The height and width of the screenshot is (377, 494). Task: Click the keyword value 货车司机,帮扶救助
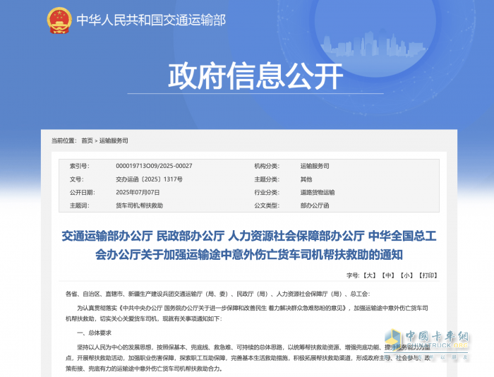click(x=139, y=205)
